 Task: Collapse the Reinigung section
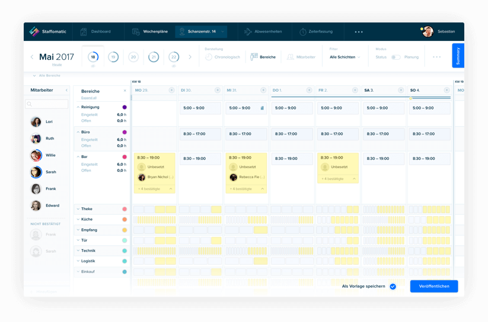pos(78,107)
